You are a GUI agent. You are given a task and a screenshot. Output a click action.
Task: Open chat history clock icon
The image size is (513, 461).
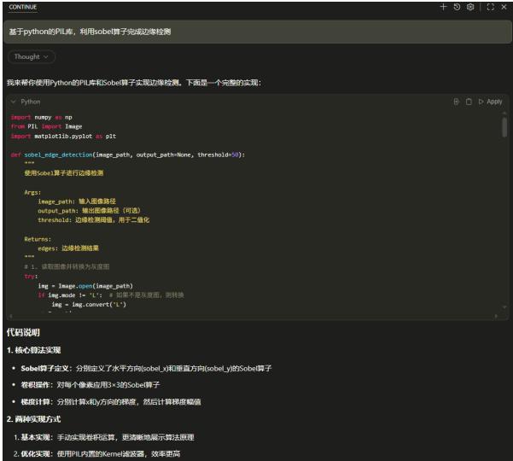tap(457, 7)
